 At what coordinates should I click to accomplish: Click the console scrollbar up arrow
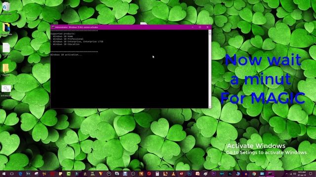click(x=210, y=31)
